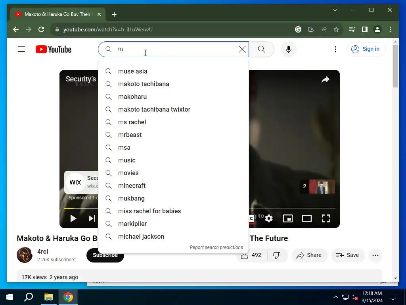Open Google icon in the address bar
Screen dimensions: 406x305
pyautogui.click(x=298, y=29)
